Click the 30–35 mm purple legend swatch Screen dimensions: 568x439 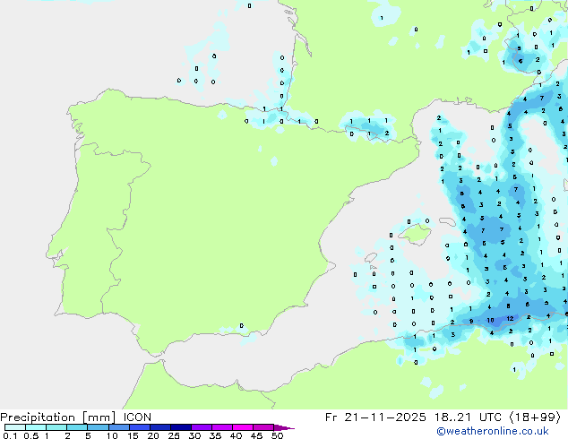tap(202, 427)
